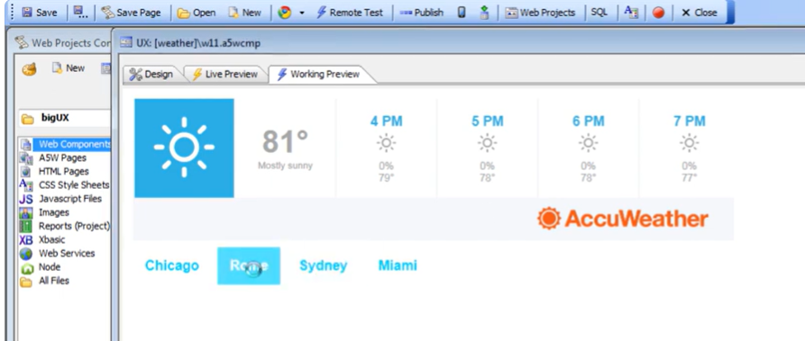
Task: Select Xbasic in the file type list
Action: tap(52, 239)
